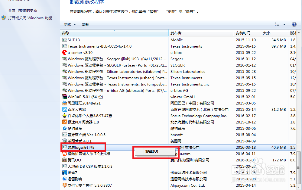Click the change view icon

point(277,24)
